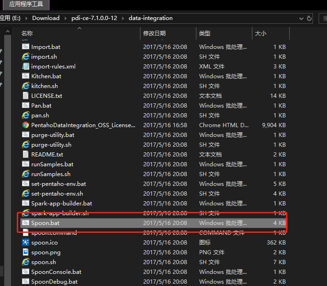Click the runSamples.sh file icon
The width and height of the screenshot is (327, 286).
coord(26,174)
